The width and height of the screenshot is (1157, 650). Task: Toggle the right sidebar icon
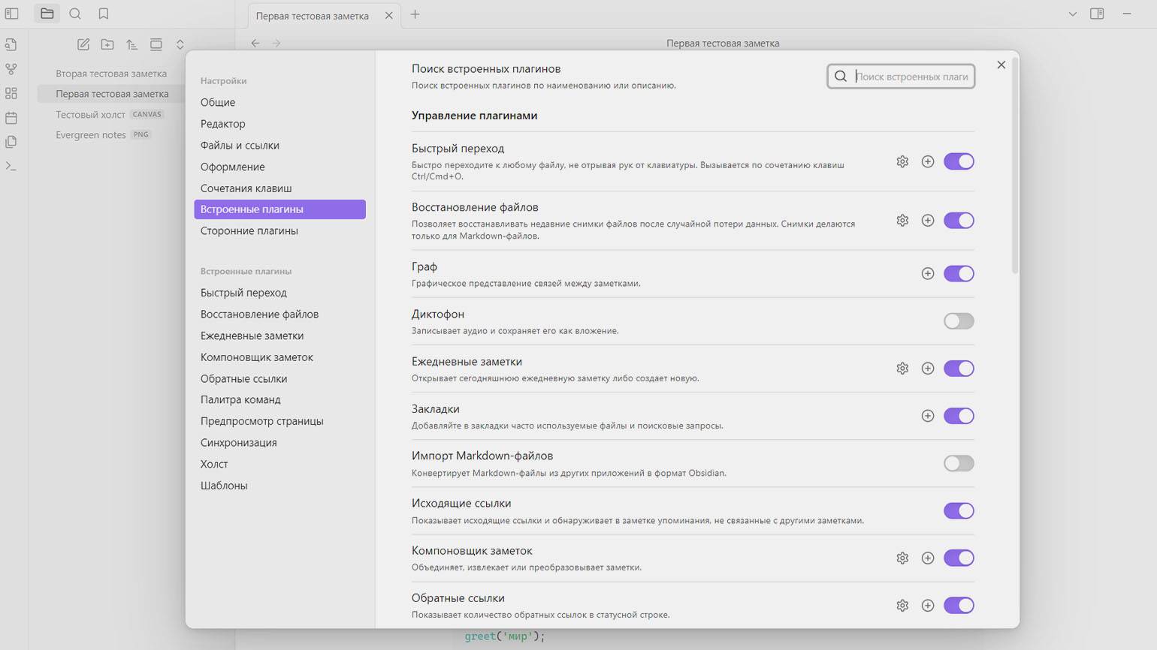(x=1097, y=14)
